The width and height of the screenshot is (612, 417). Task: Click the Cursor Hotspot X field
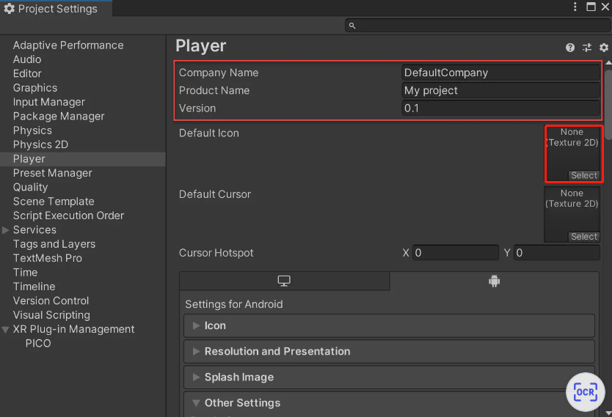[x=456, y=253]
